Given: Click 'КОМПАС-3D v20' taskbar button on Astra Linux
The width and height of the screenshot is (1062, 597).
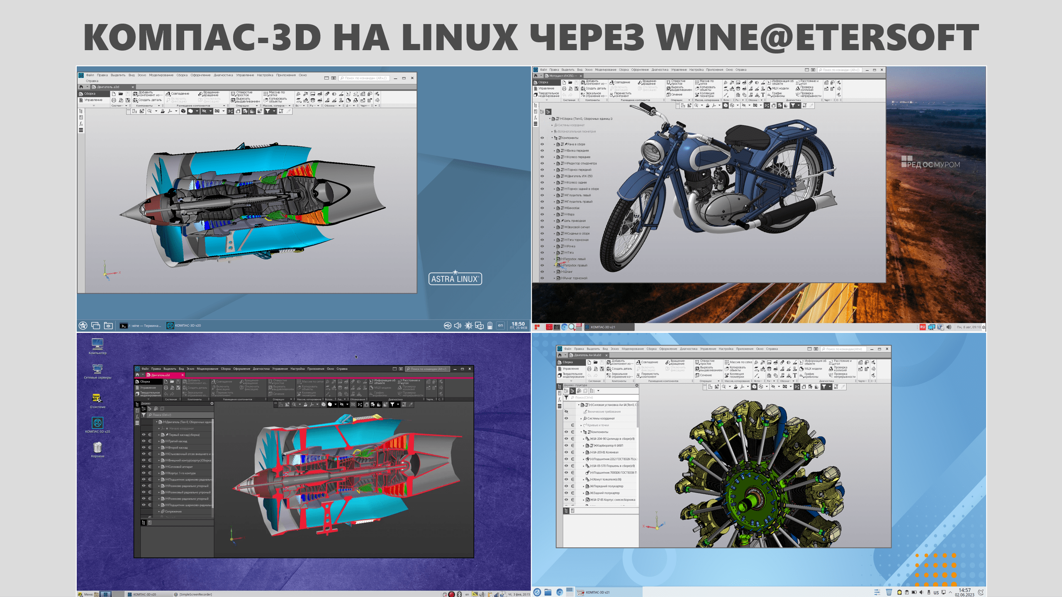Looking at the screenshot, I should click(184, 326).
